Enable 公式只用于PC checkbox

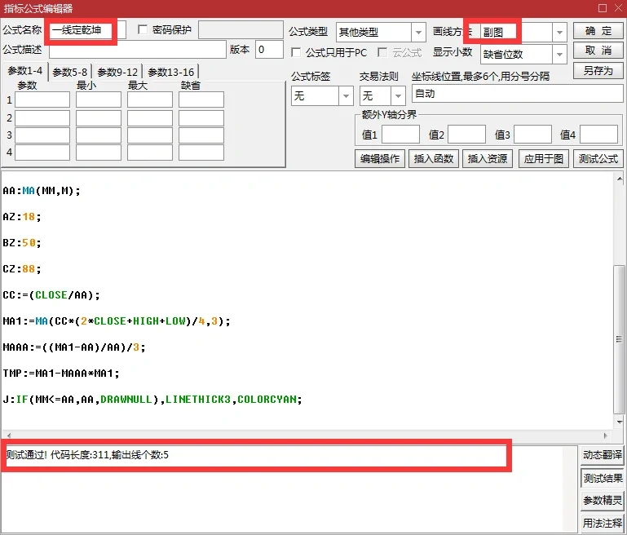(296, 52)
